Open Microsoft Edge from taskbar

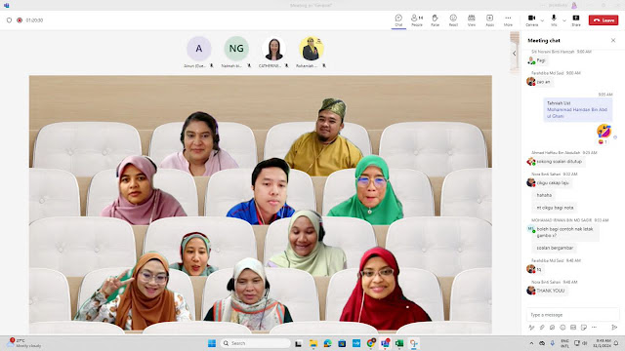327,343
